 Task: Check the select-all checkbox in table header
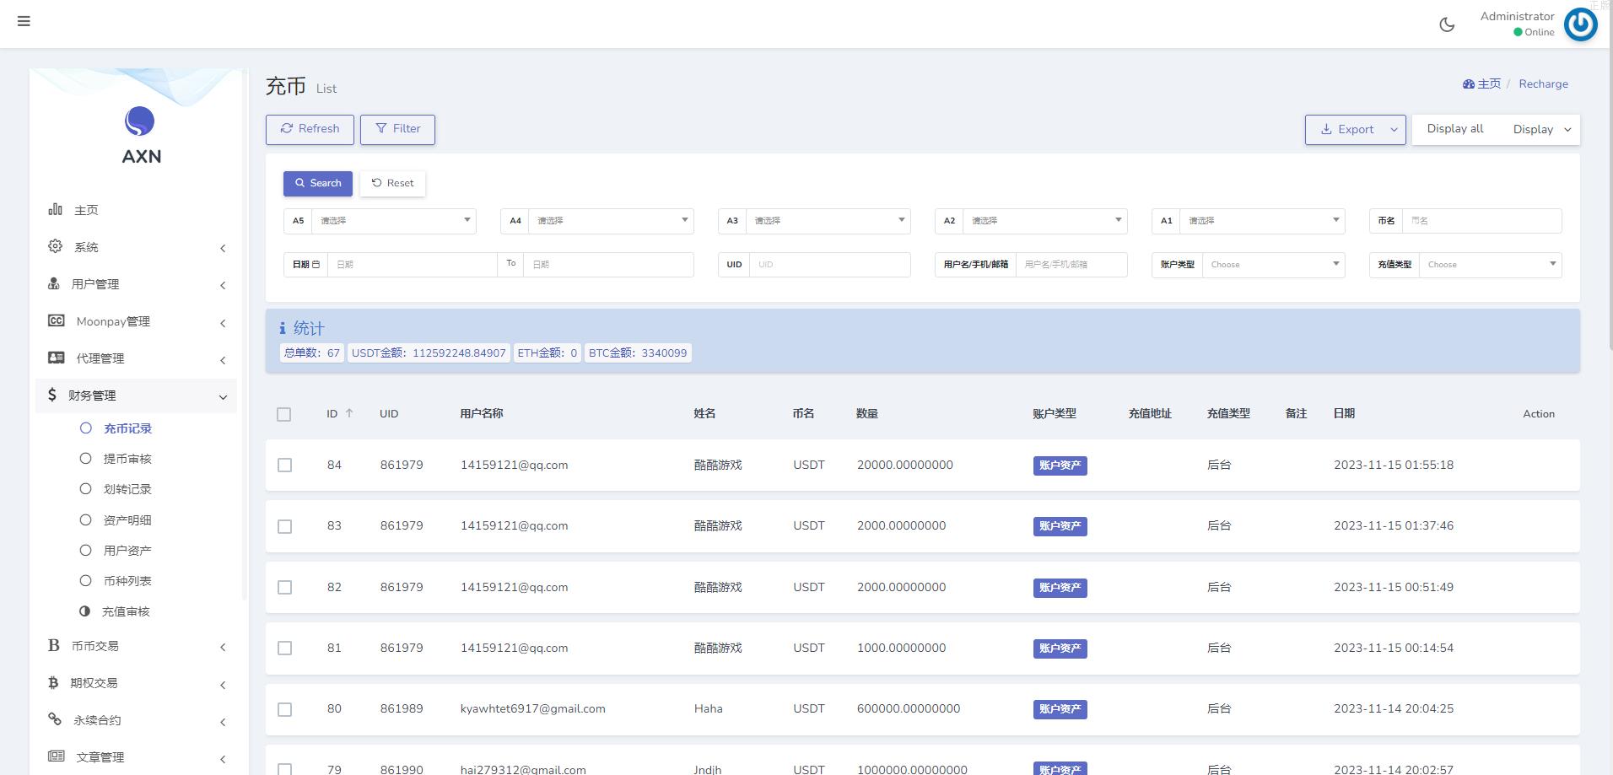point(284,414)
